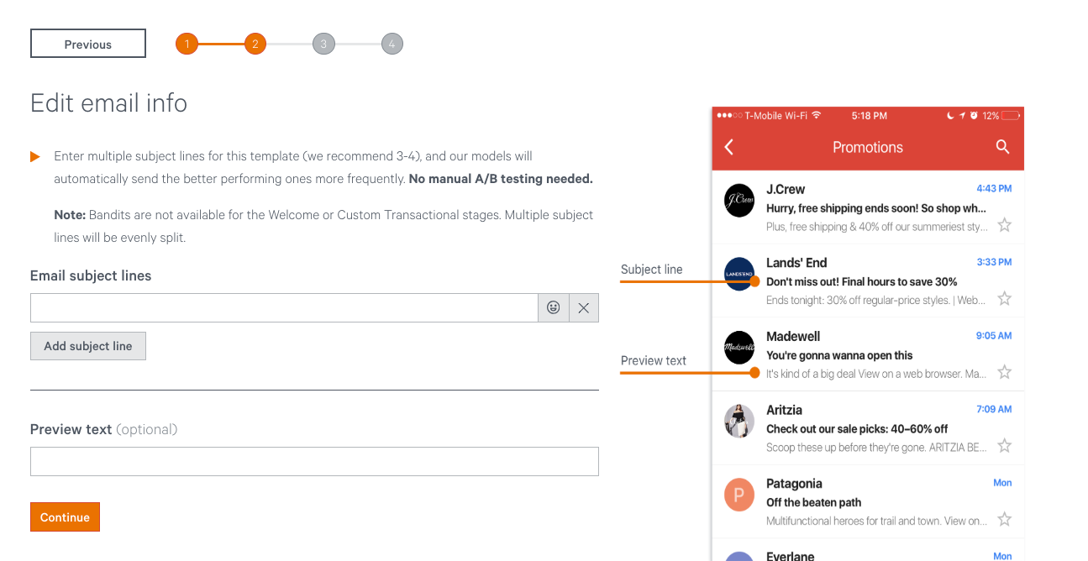Star the Lands' End email

click(1004, 298)
